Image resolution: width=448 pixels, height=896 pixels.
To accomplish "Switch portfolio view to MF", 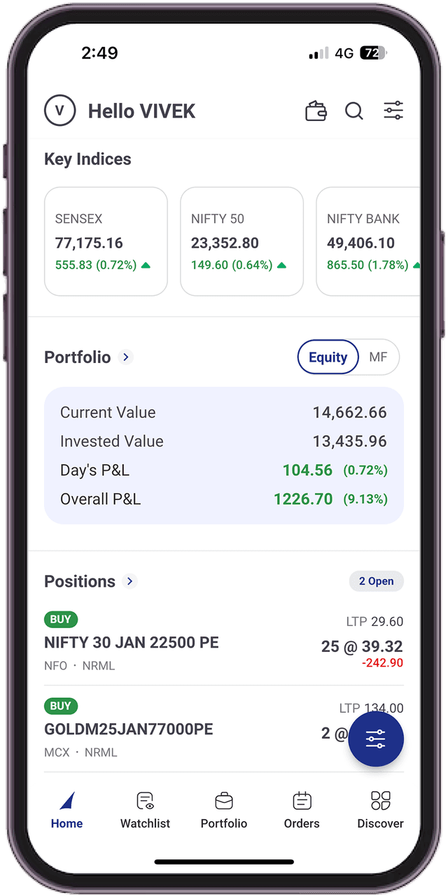I will tap(378, 357).
